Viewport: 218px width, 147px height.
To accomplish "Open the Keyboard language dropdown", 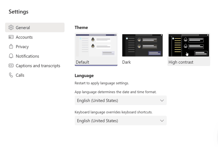I will [x=120, y=121].
